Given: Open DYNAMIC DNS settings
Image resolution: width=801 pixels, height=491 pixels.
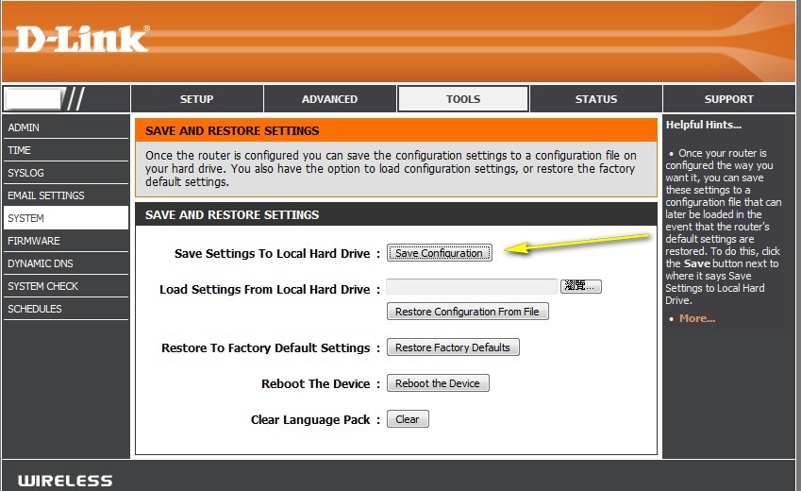Looking at the screenshot, I should coord(66,263).
